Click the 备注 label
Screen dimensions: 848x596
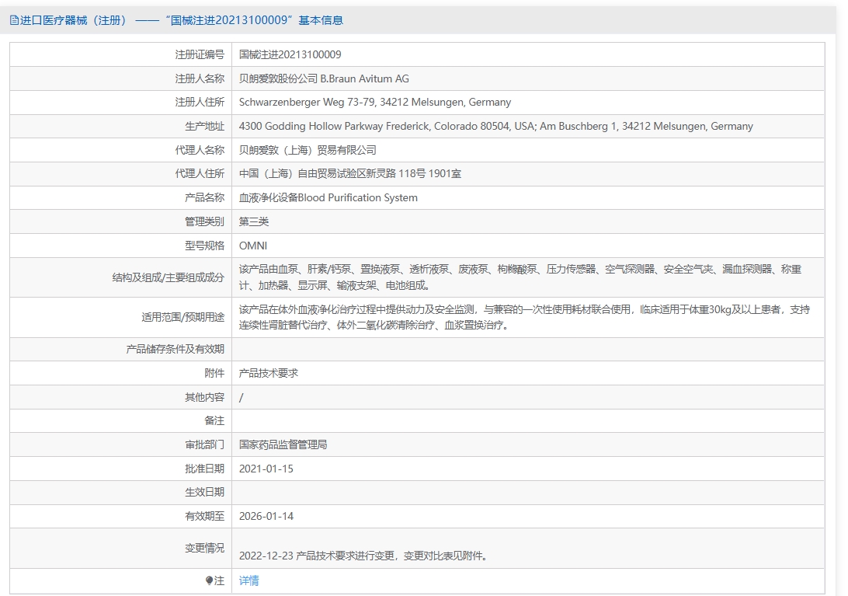214,420
